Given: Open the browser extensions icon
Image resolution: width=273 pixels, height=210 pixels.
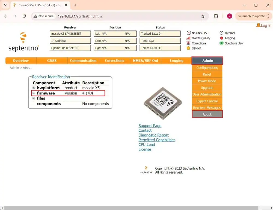Looking at the screenshot, I should pyautogui.click(x=216, y=16).
